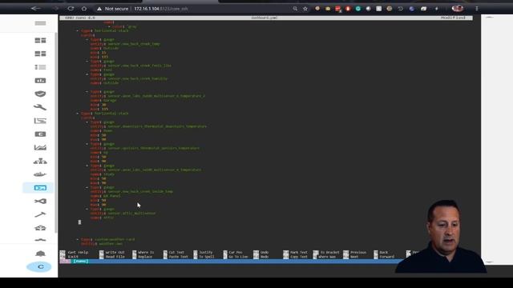Select the [nano] terminal tab
The height and width of the screenshot is (288, 513).
point(81,262)
